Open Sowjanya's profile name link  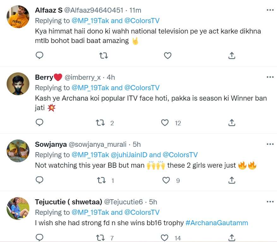tap(51, 145)
